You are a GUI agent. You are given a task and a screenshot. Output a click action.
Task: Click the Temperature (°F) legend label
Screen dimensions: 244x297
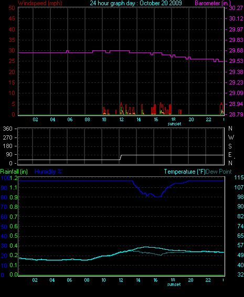tap(185, 172)
